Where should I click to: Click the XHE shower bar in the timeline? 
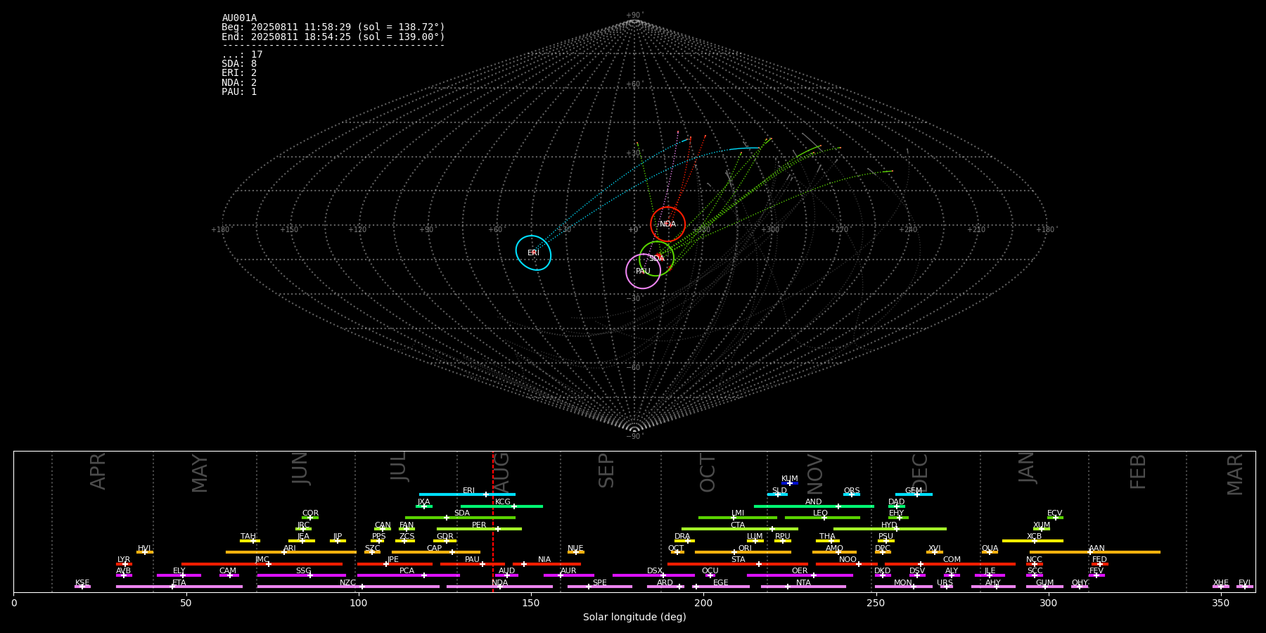tap(1221, 587)
